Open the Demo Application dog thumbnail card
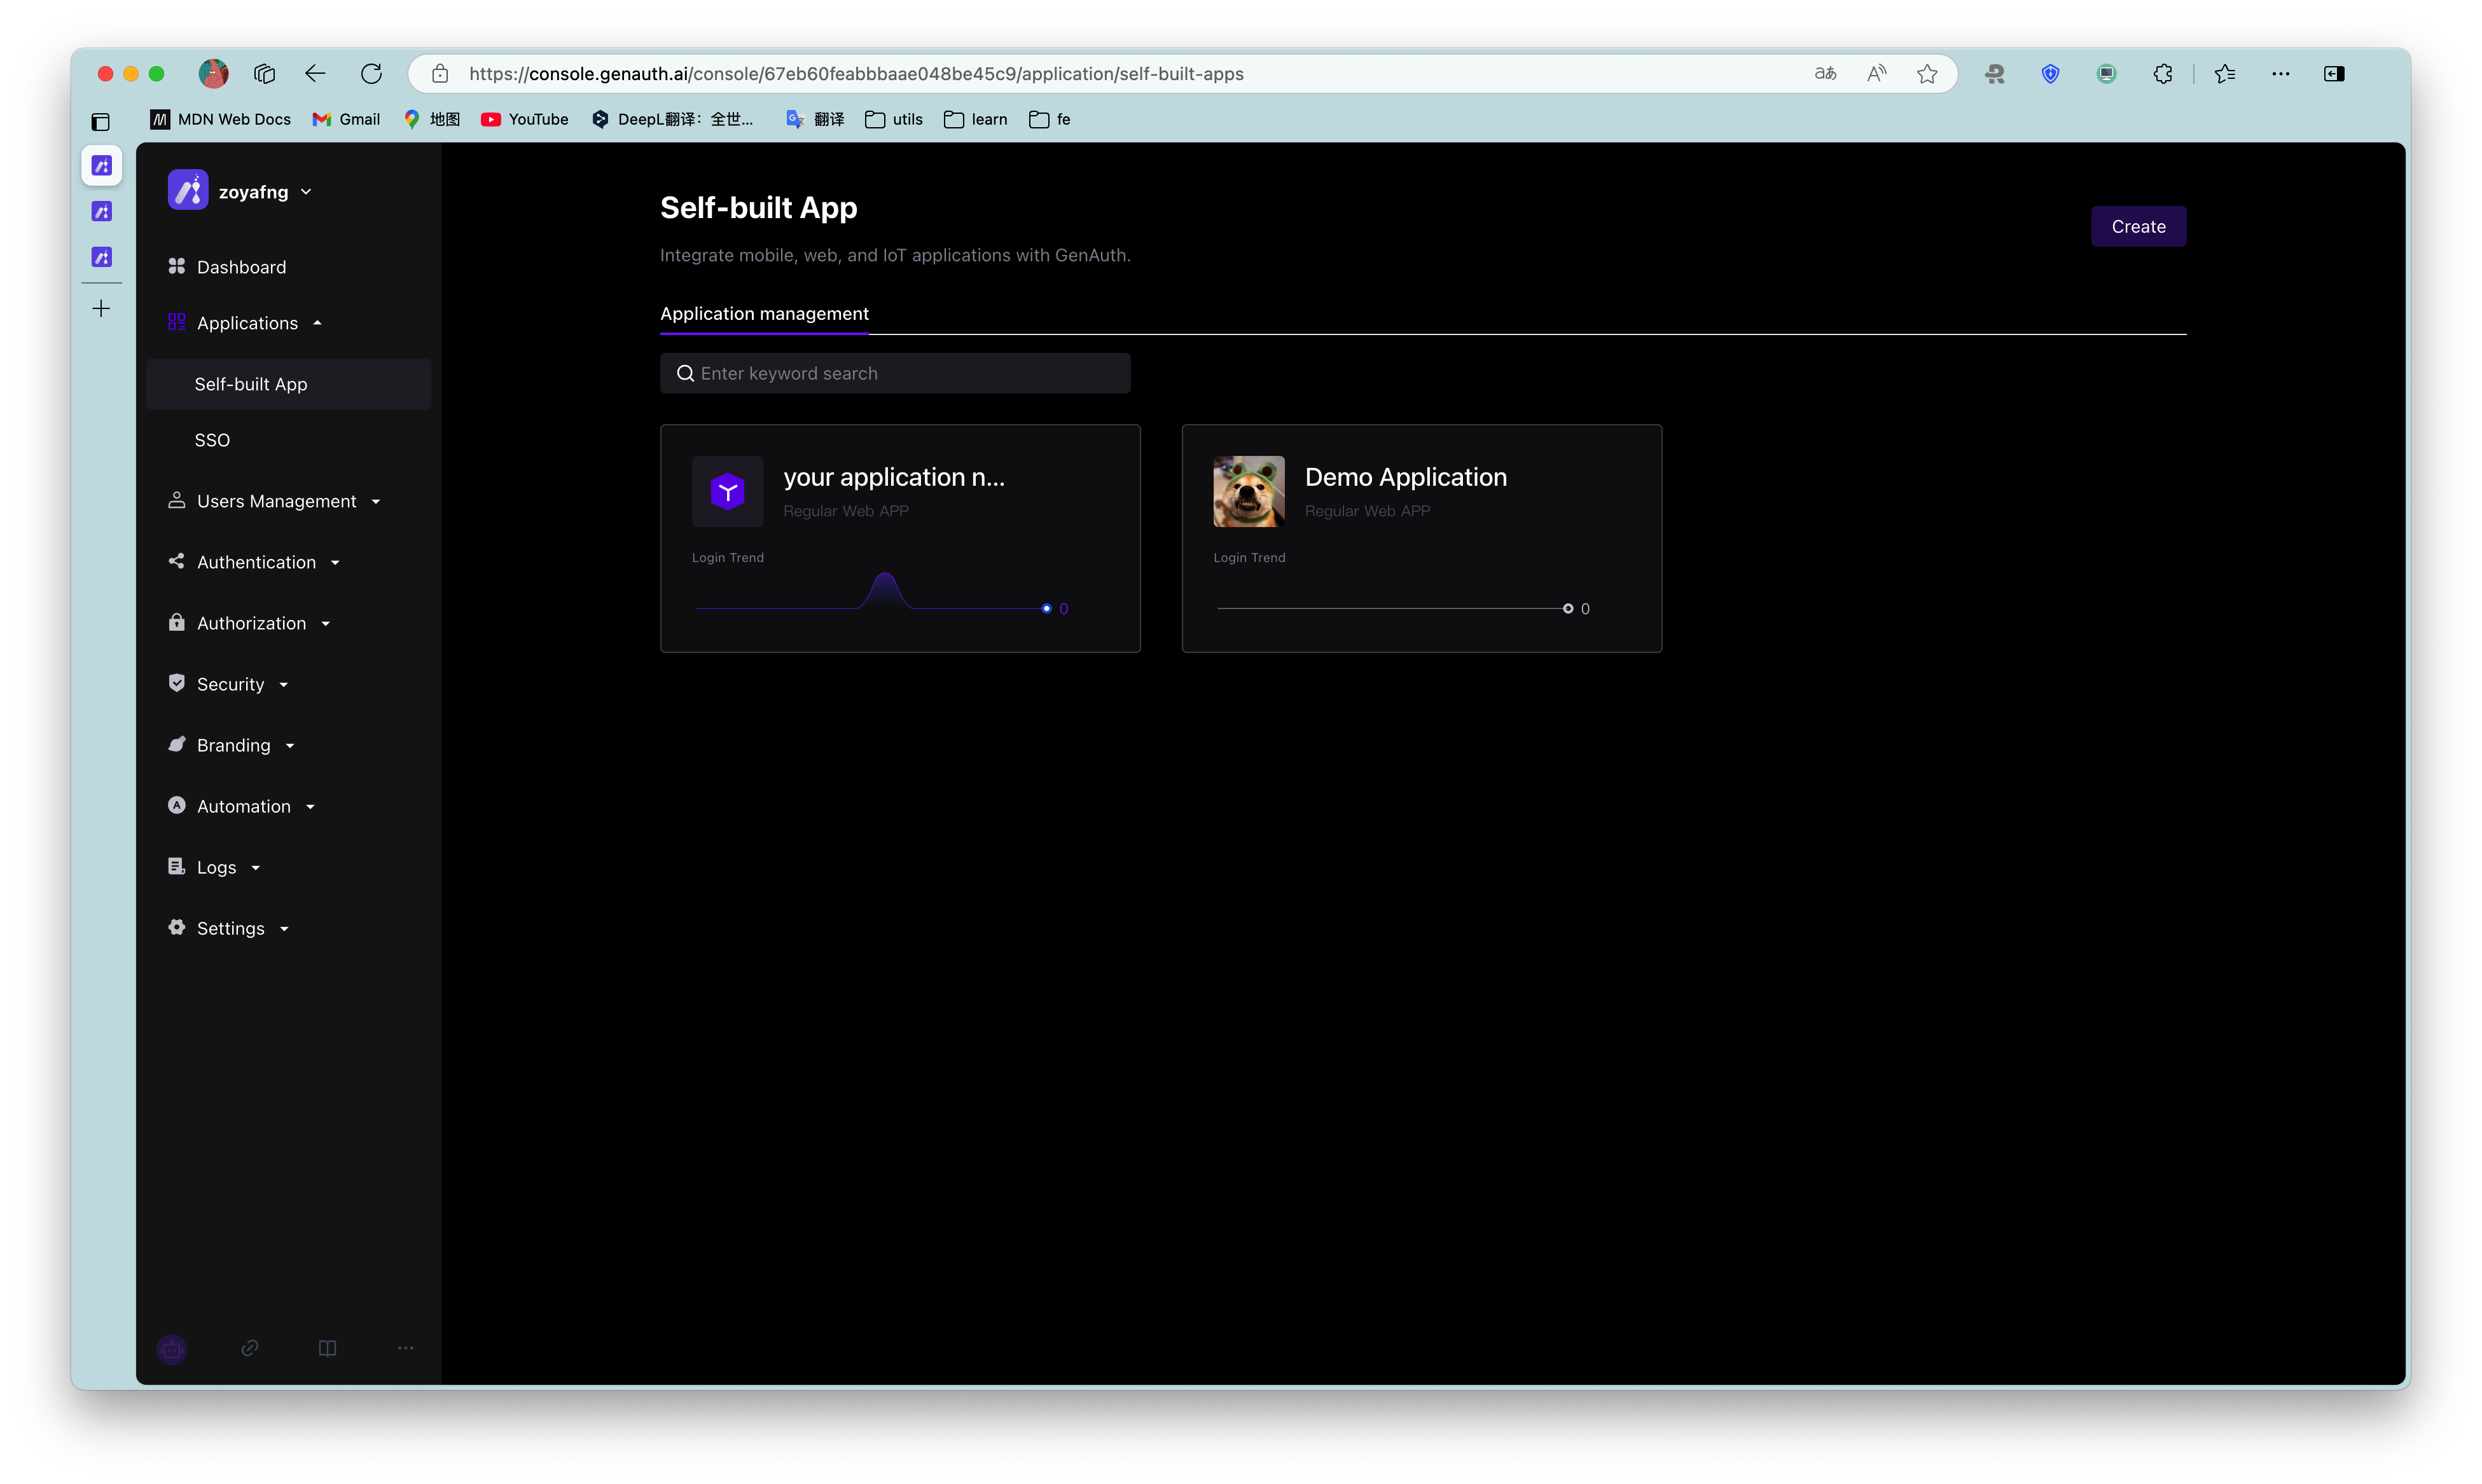2482x1484 pixels. 1249,492
